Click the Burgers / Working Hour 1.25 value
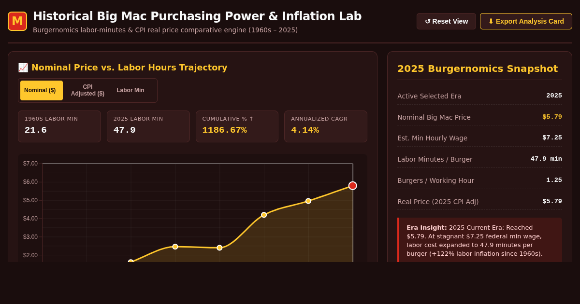 (554, 180)
